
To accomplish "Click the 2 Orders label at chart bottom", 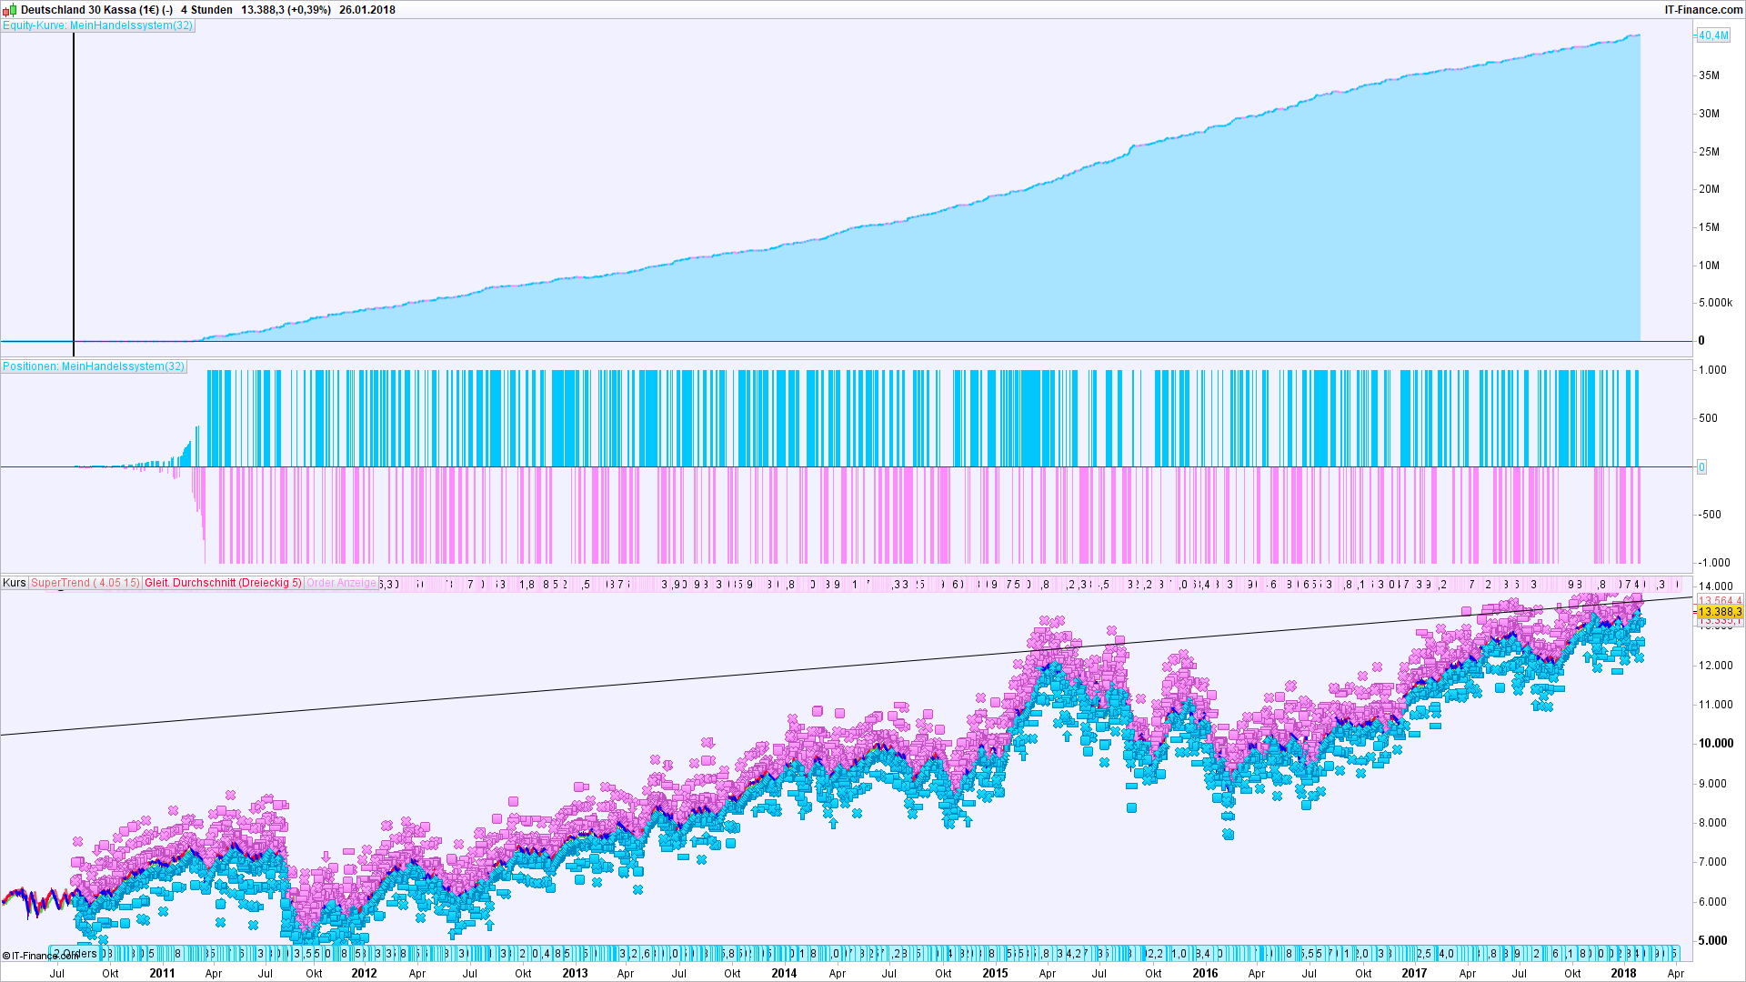I will tap(75, 954).
